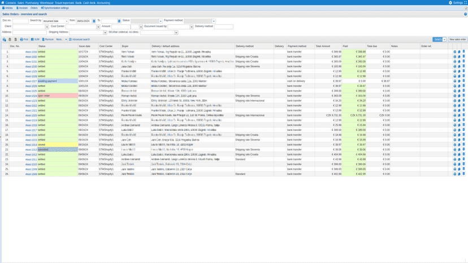
Task: Print order #test-1008 row icon
Action: (x=455, y=174)
